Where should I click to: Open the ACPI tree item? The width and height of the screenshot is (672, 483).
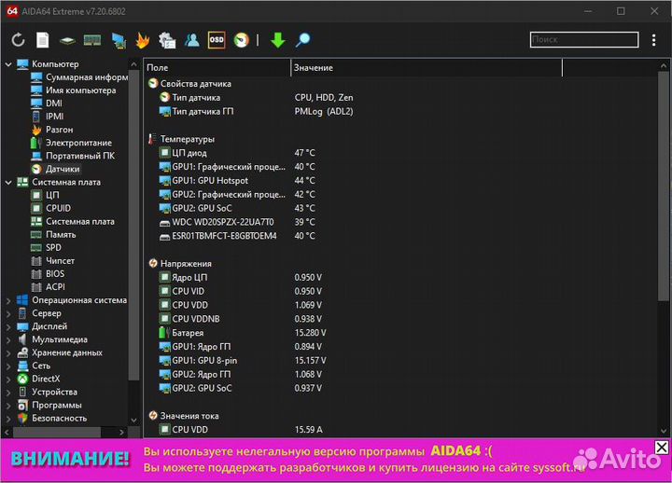55,287
